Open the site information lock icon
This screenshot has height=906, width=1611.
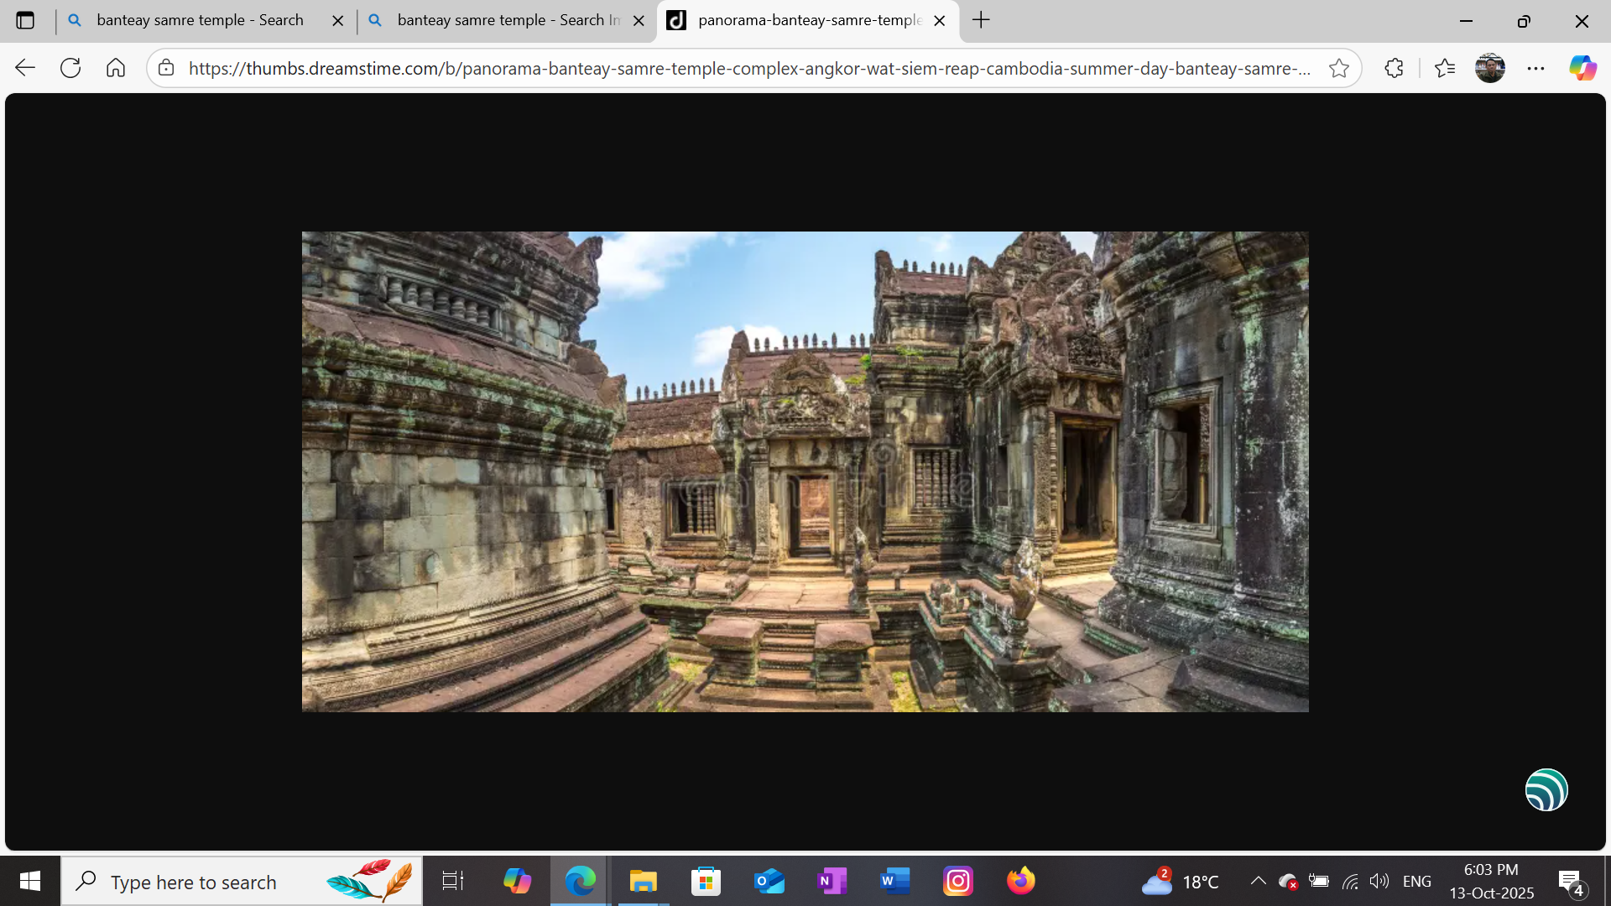coord(167,68)
